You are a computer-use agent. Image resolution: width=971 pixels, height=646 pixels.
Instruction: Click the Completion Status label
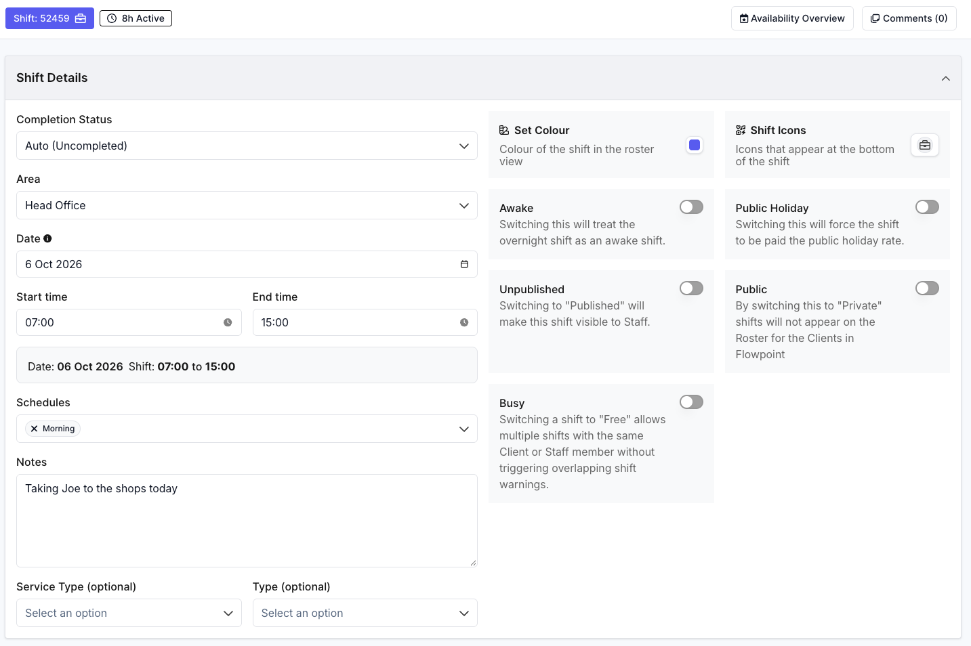coord(64,119)
